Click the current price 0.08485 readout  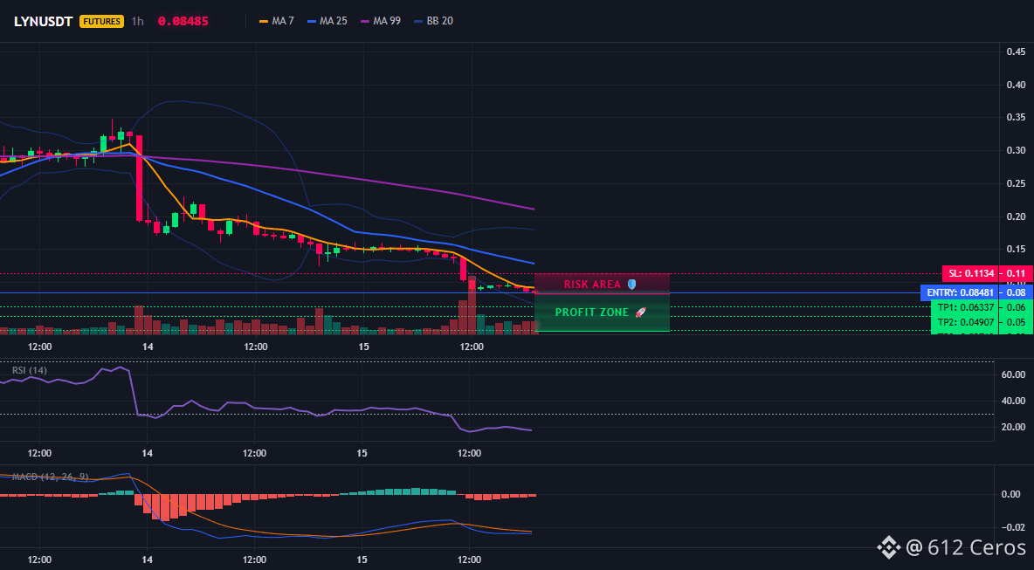point(183,21)
